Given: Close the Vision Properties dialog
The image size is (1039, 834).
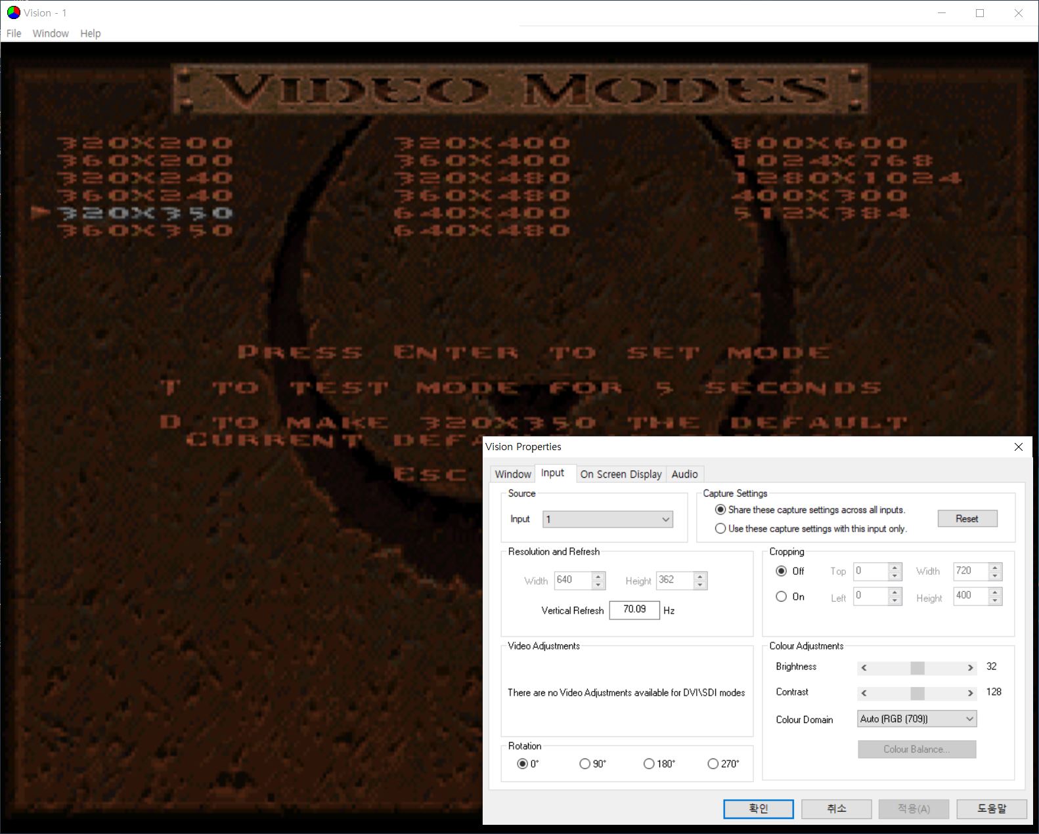Looking at the screenshot, I should [x=1019, y=447].
